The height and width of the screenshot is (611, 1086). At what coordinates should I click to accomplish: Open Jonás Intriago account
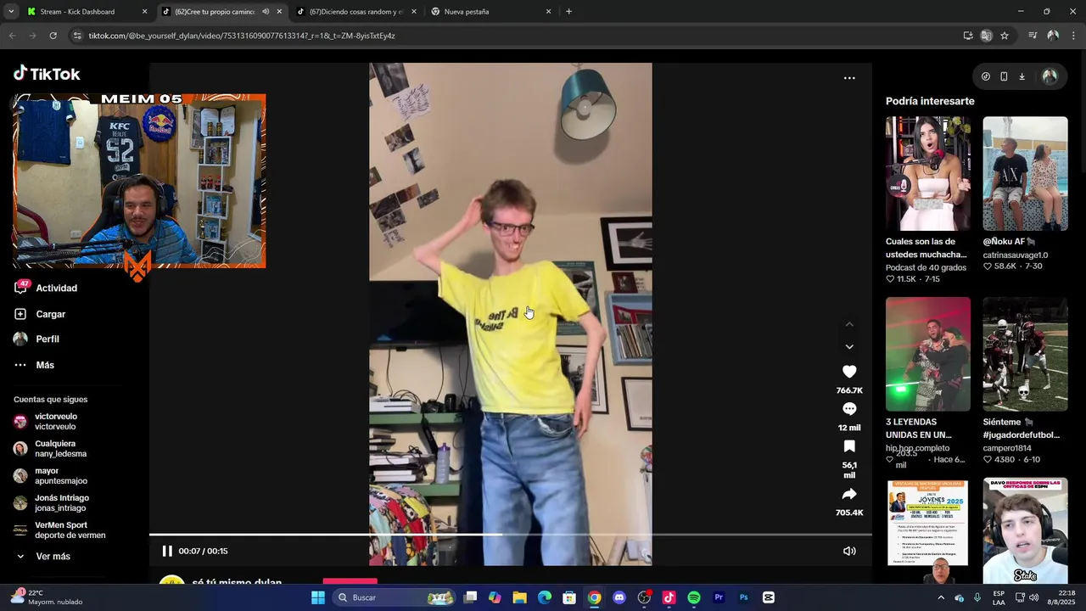pyautogui.click(x=51, y=503)
